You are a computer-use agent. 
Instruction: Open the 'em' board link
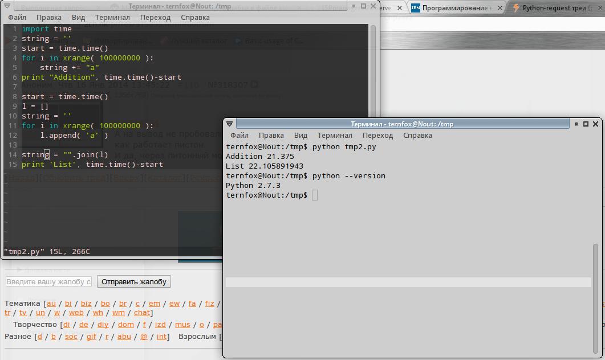pos(155,304)
